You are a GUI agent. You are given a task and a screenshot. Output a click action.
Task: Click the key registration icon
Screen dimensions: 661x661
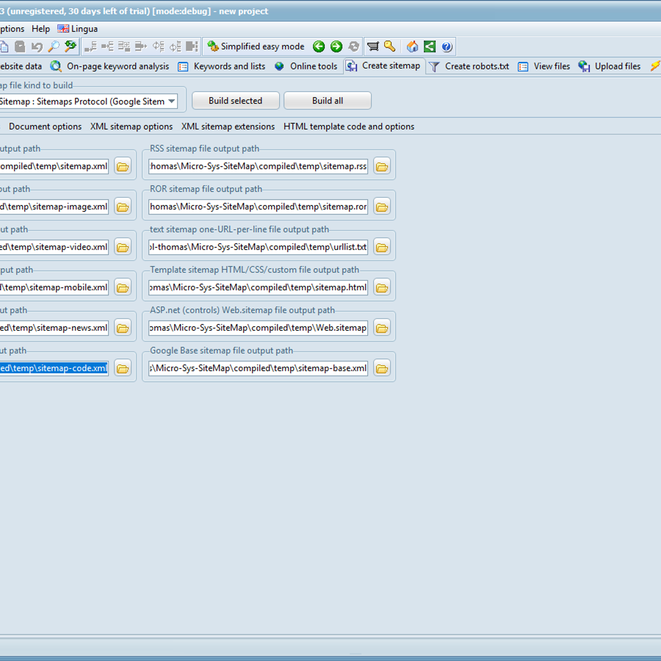[x=390, y=46]
